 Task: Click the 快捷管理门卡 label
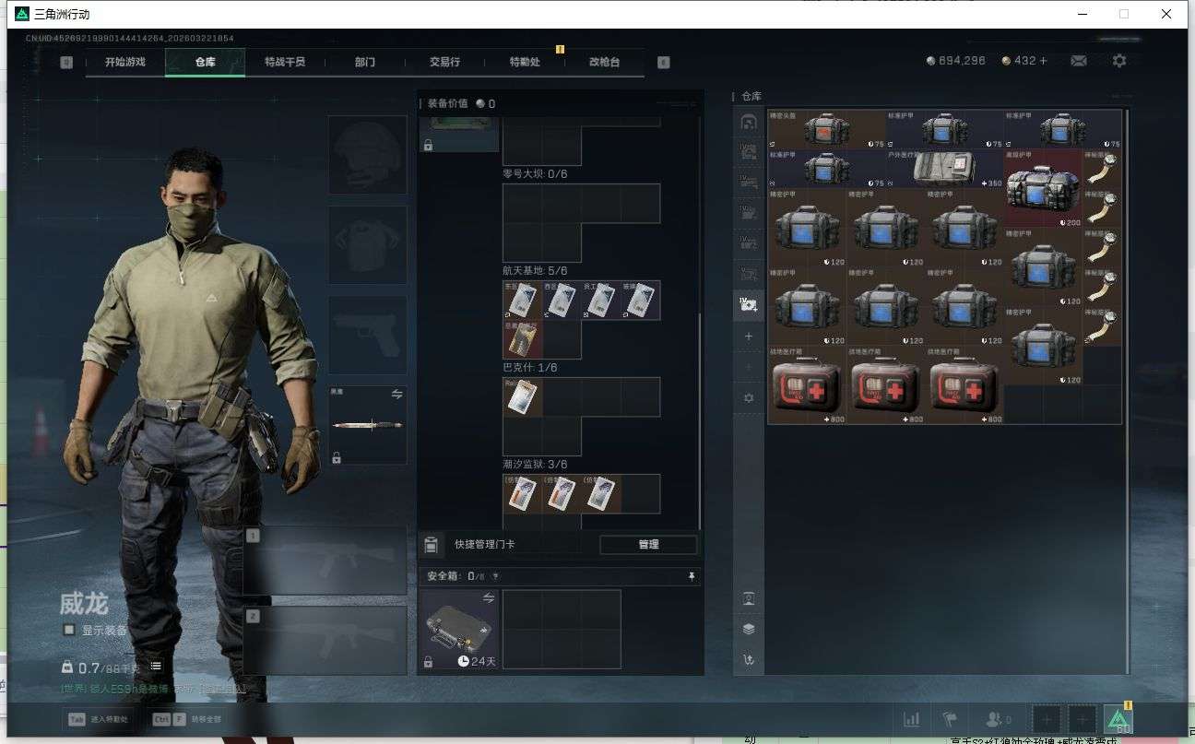coord(485,545)
